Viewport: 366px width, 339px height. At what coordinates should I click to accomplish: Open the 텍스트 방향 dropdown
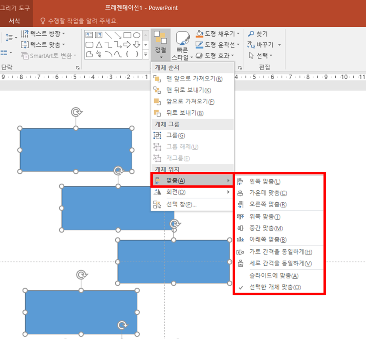(x=43, y=34)
